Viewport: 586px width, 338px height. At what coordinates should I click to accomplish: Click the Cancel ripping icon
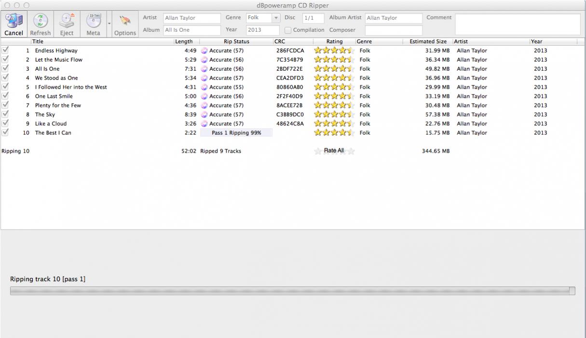(x=14, y=21)
